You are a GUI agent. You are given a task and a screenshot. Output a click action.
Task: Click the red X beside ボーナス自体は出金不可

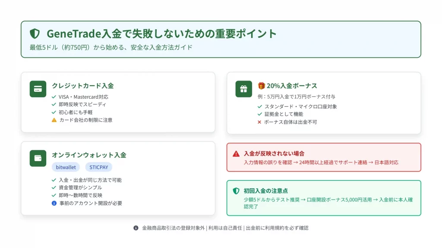[x=259, y=122]
